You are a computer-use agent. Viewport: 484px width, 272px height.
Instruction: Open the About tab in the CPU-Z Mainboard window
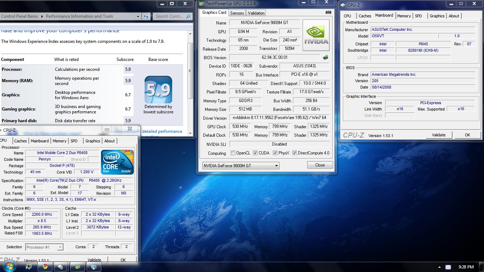(454, 16)
